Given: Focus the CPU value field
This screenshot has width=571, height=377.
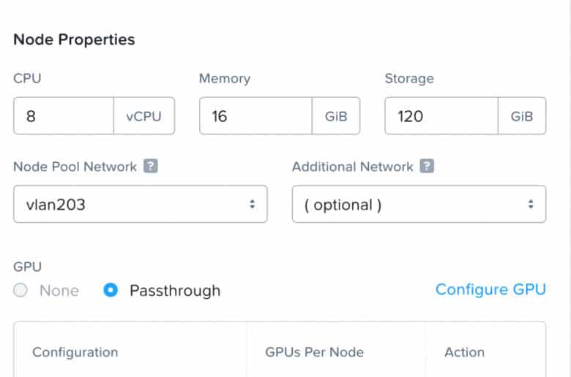Looking at the screenshot, I should (x=64, y=116).
